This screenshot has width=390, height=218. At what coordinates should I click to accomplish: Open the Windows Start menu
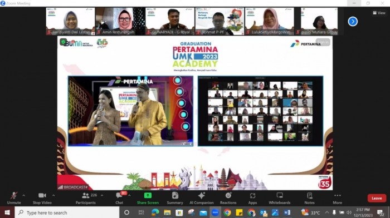(7, 212)
